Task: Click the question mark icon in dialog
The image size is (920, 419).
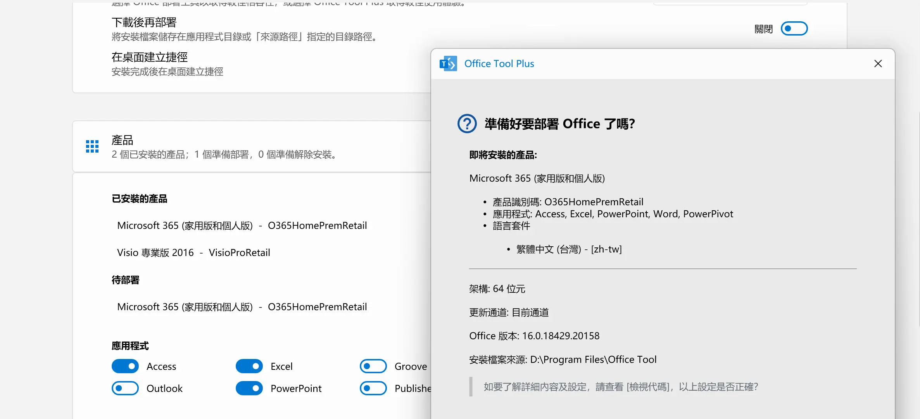Action: [x=467, y=124]
